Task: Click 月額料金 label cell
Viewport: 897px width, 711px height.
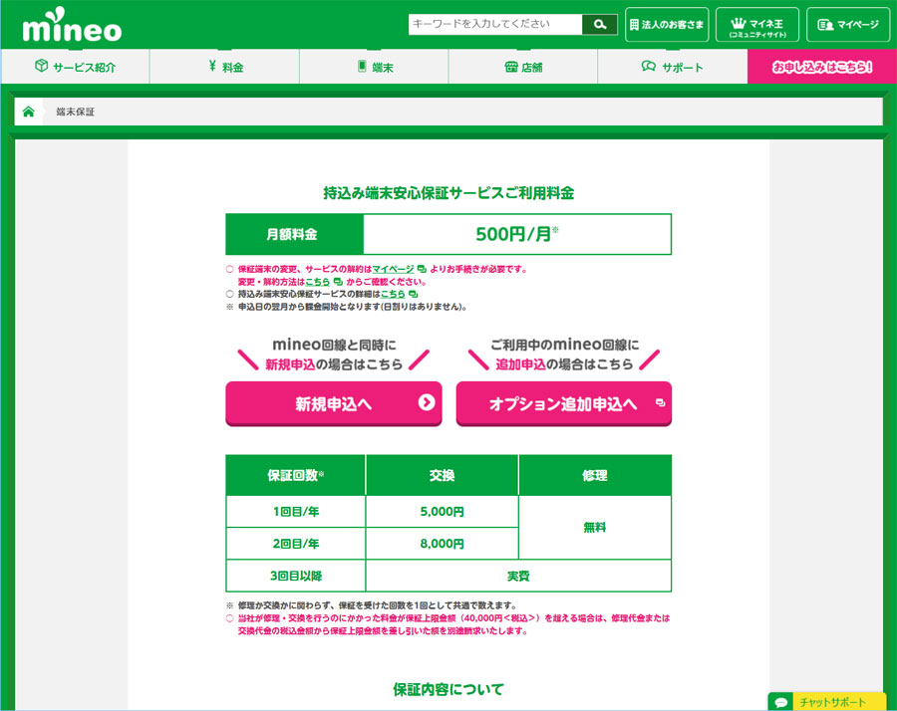Action: coord(295,234)
